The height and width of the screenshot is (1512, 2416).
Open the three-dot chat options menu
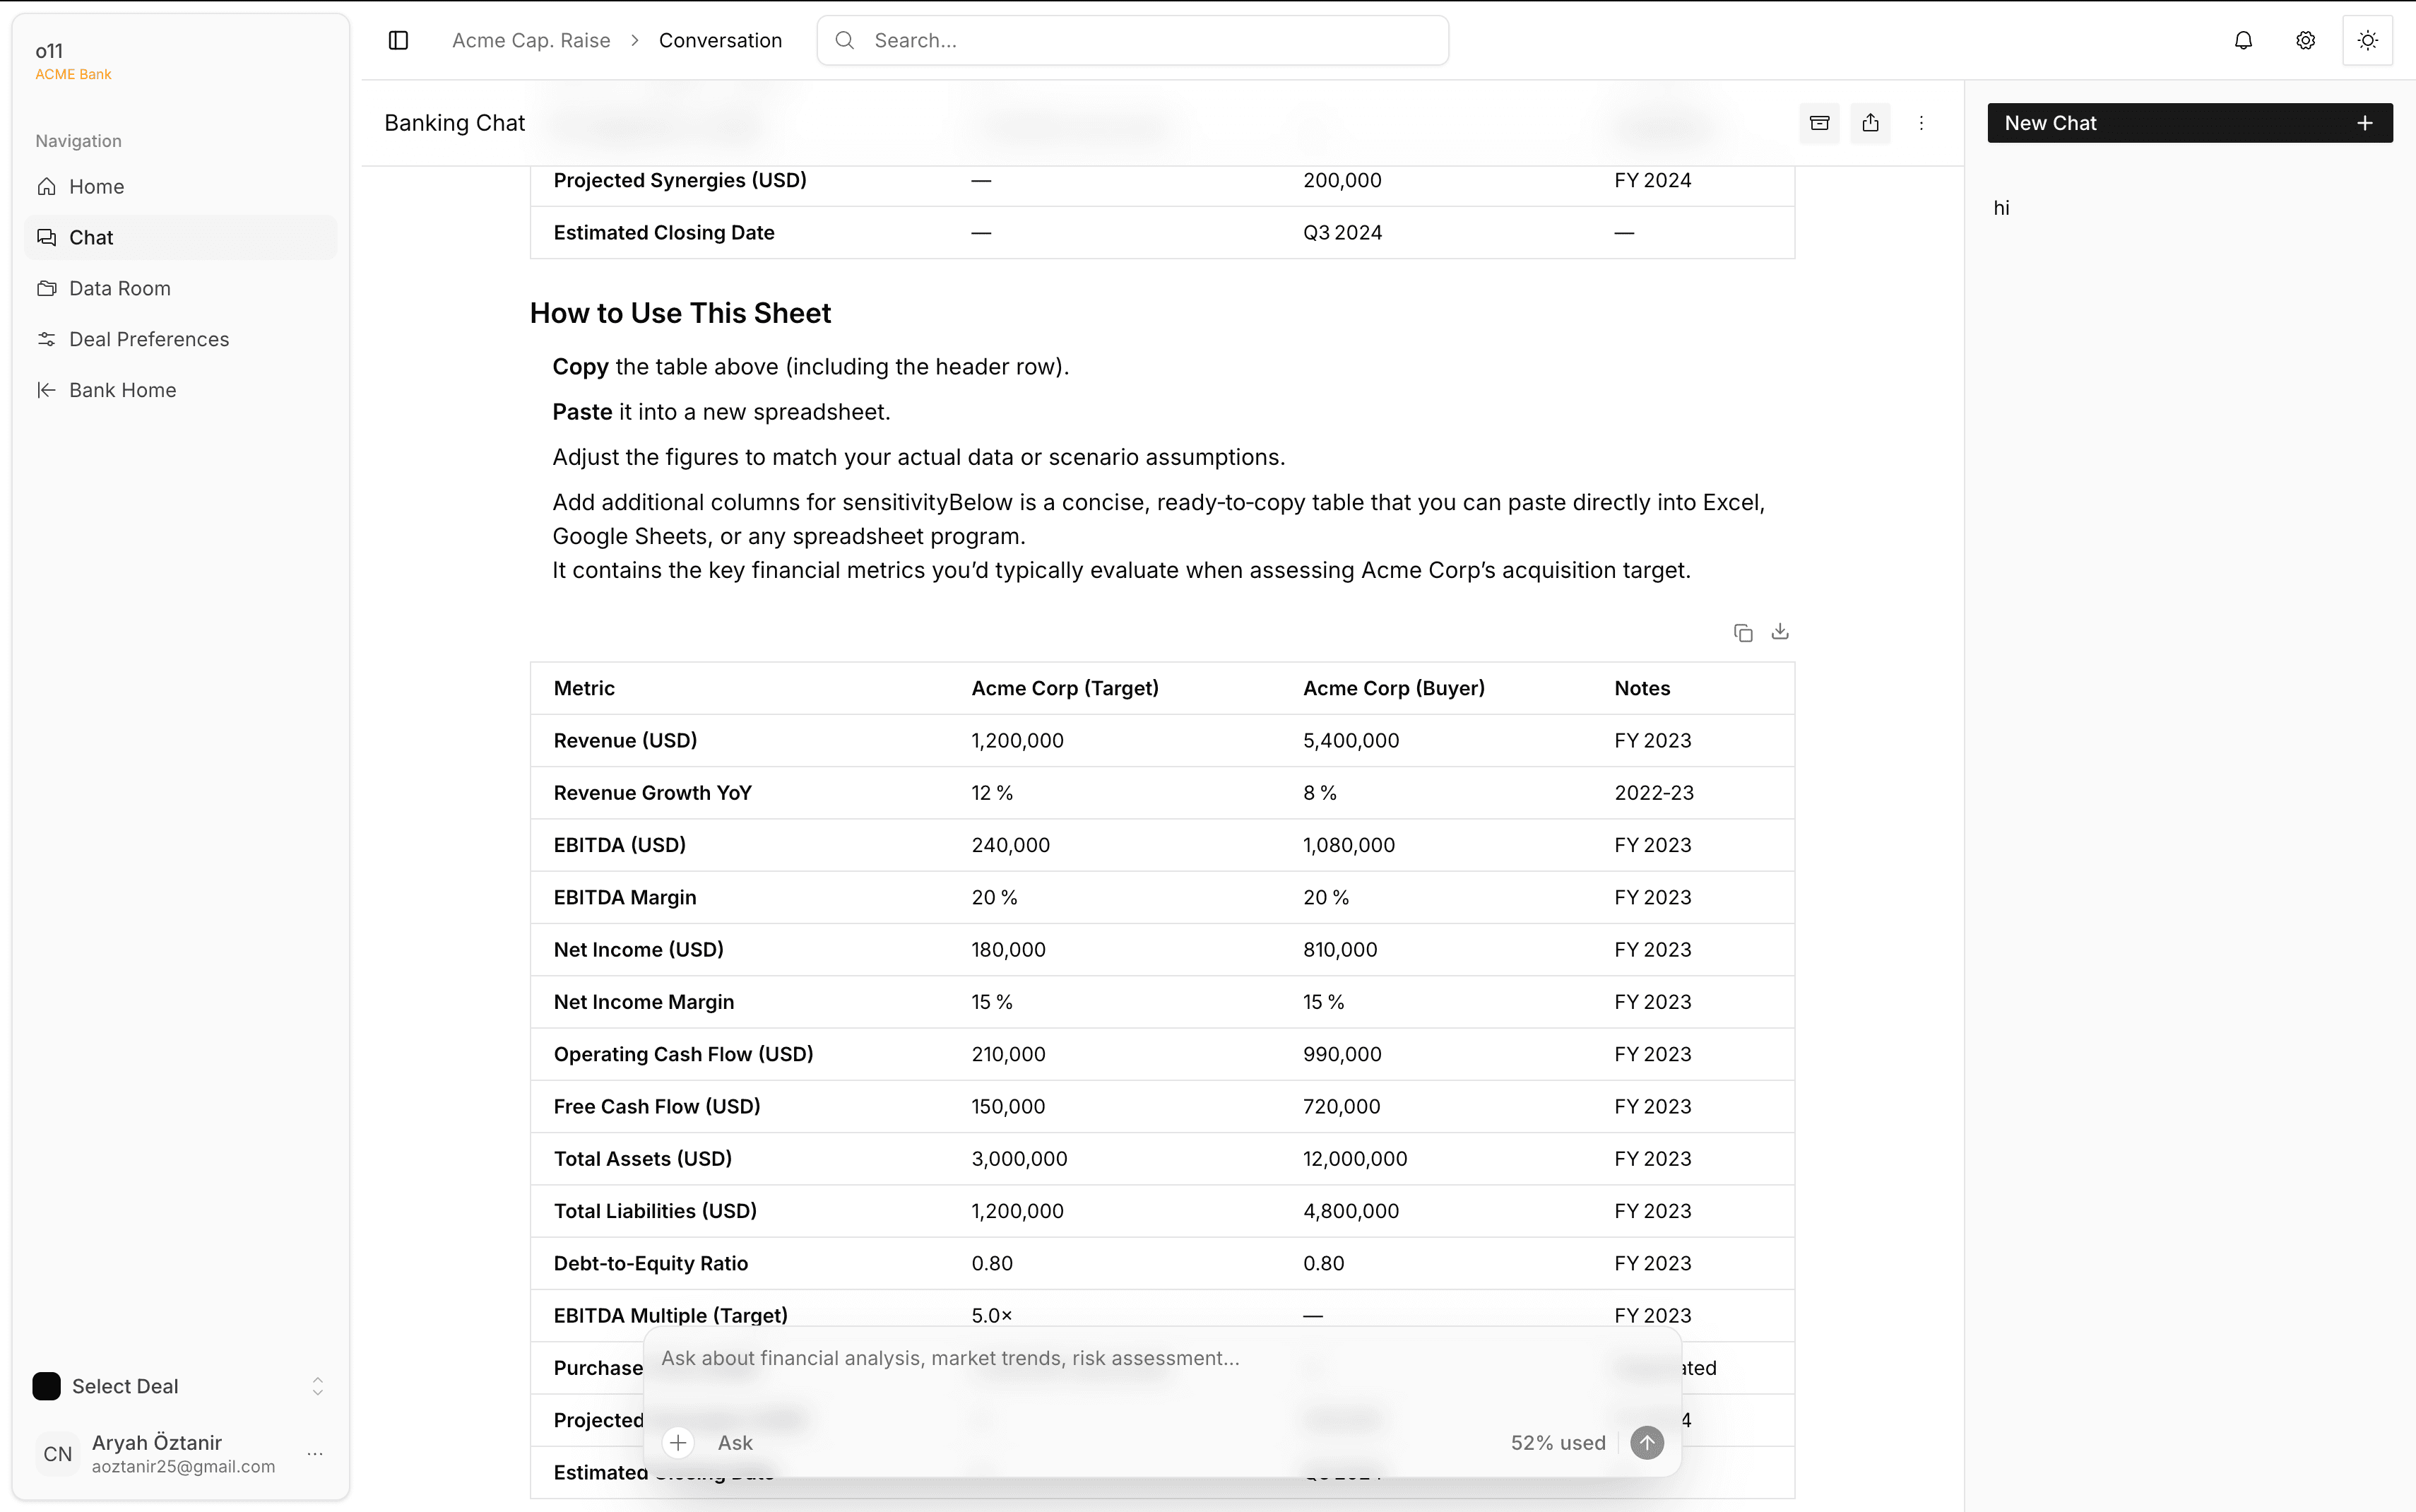tap(1921, 122)
